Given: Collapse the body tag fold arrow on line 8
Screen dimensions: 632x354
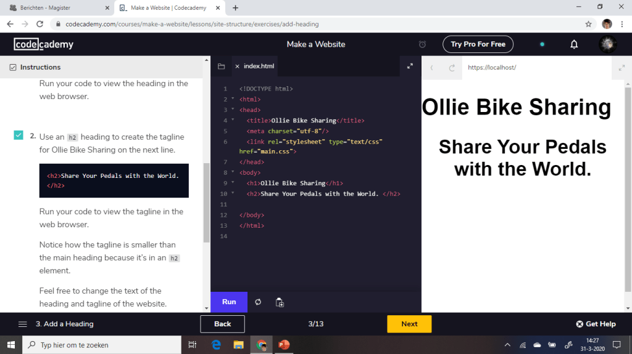Looking at the screenshot, I should 233,172.
